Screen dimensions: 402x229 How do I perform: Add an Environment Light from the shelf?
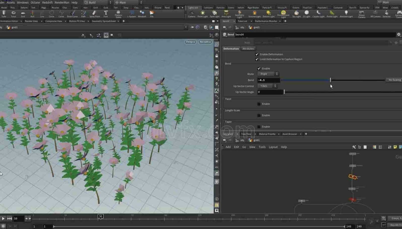pos(283,14)
